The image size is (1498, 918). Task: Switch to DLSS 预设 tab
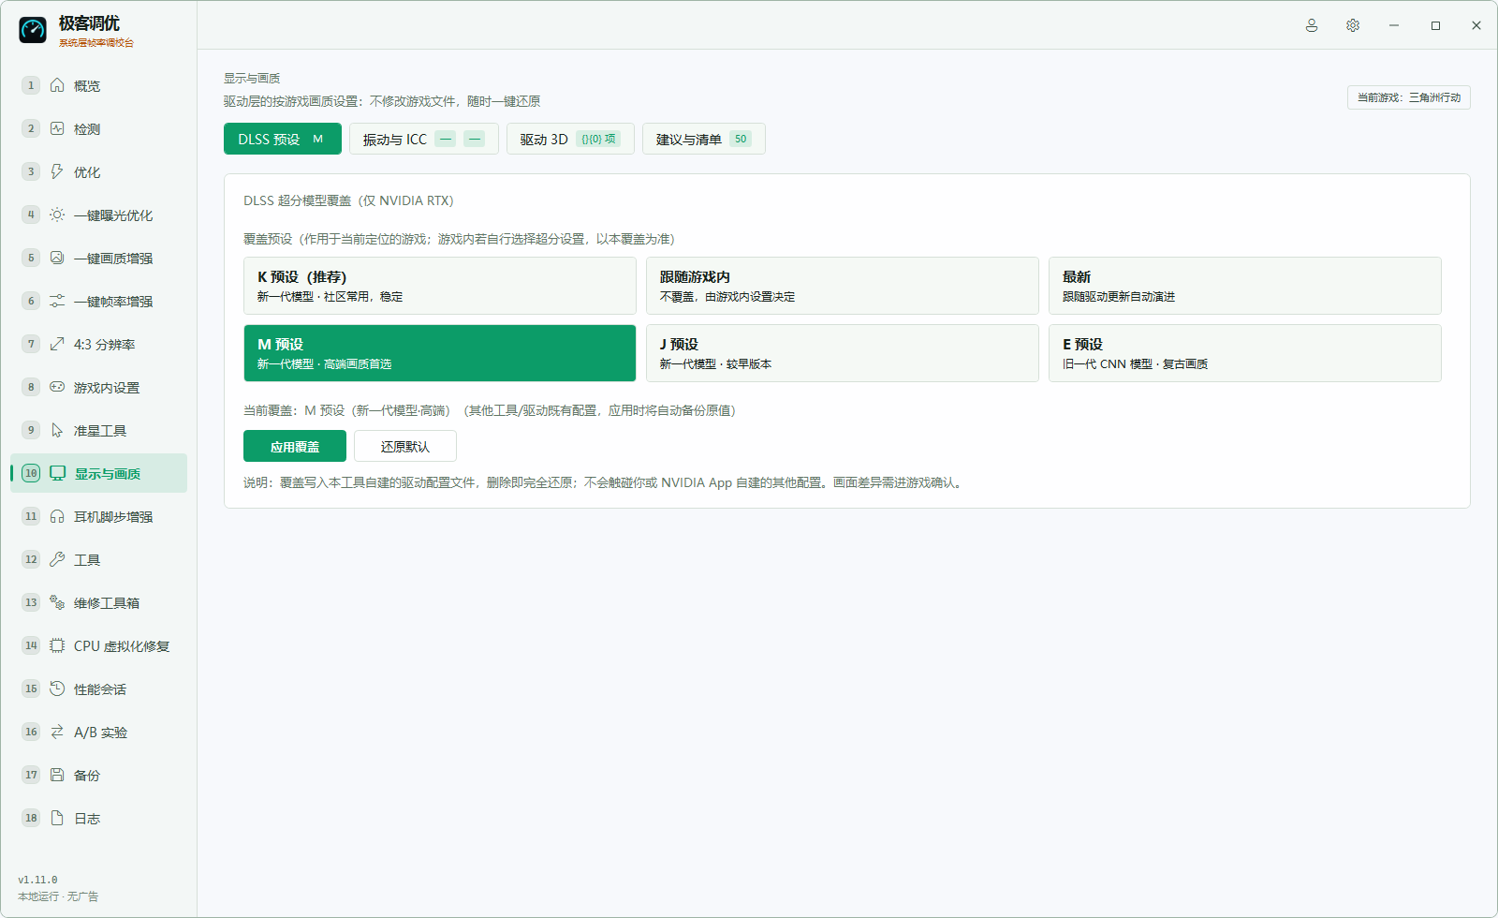click(282, 139)
